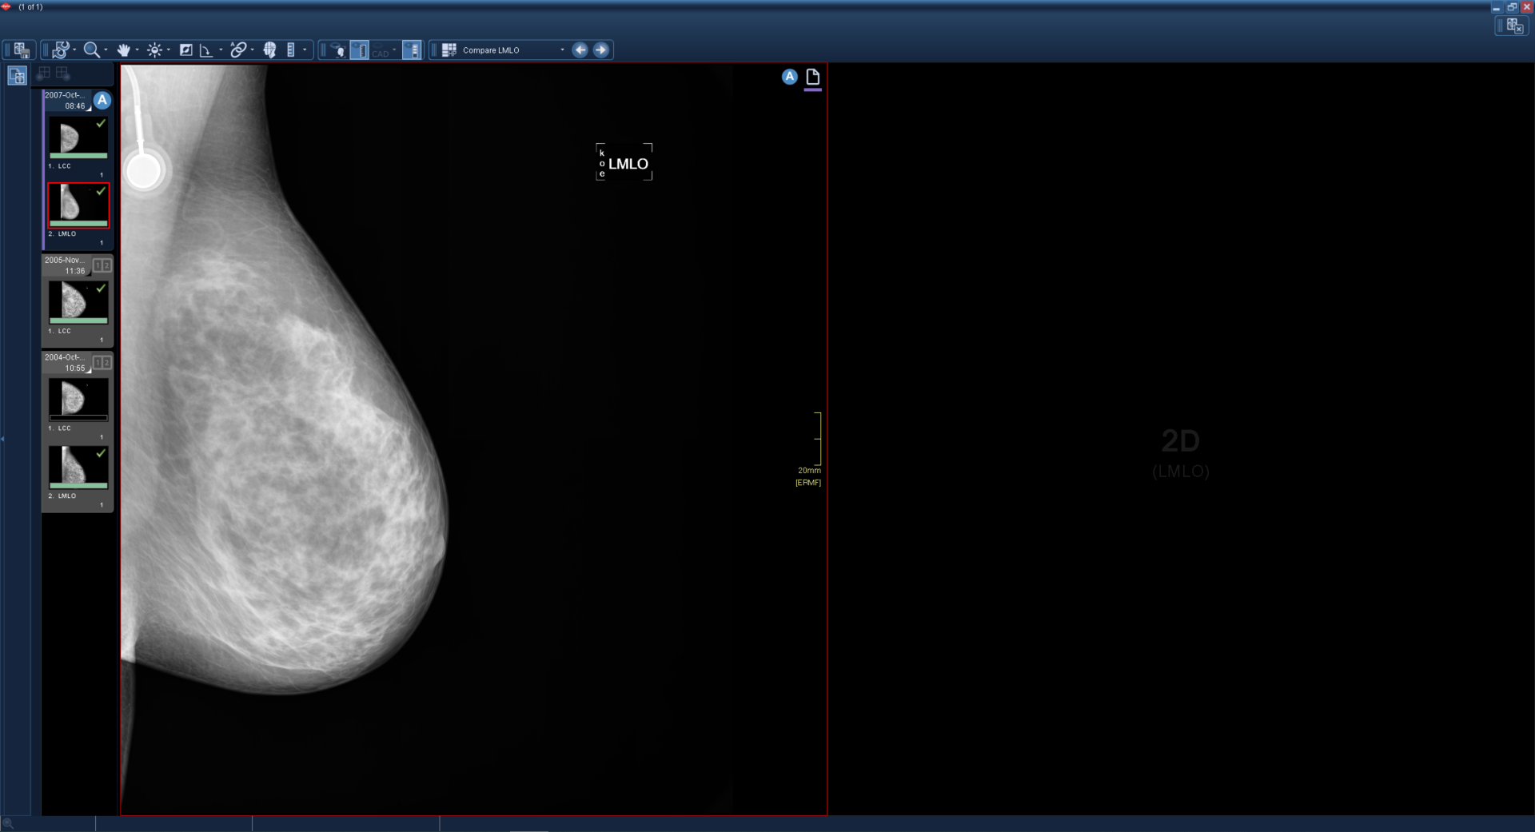Toggle the ruler overlay visibility button
The height and width of the screenshot is (832, 1535).
tap(359, 50)
